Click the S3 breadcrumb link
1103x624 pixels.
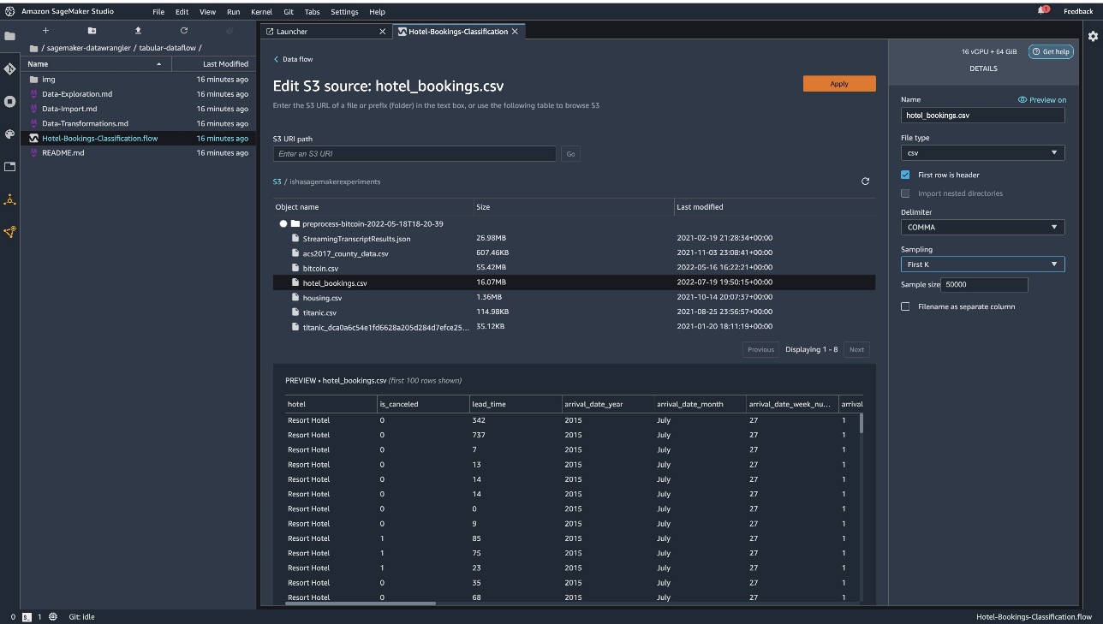[277, 181]
